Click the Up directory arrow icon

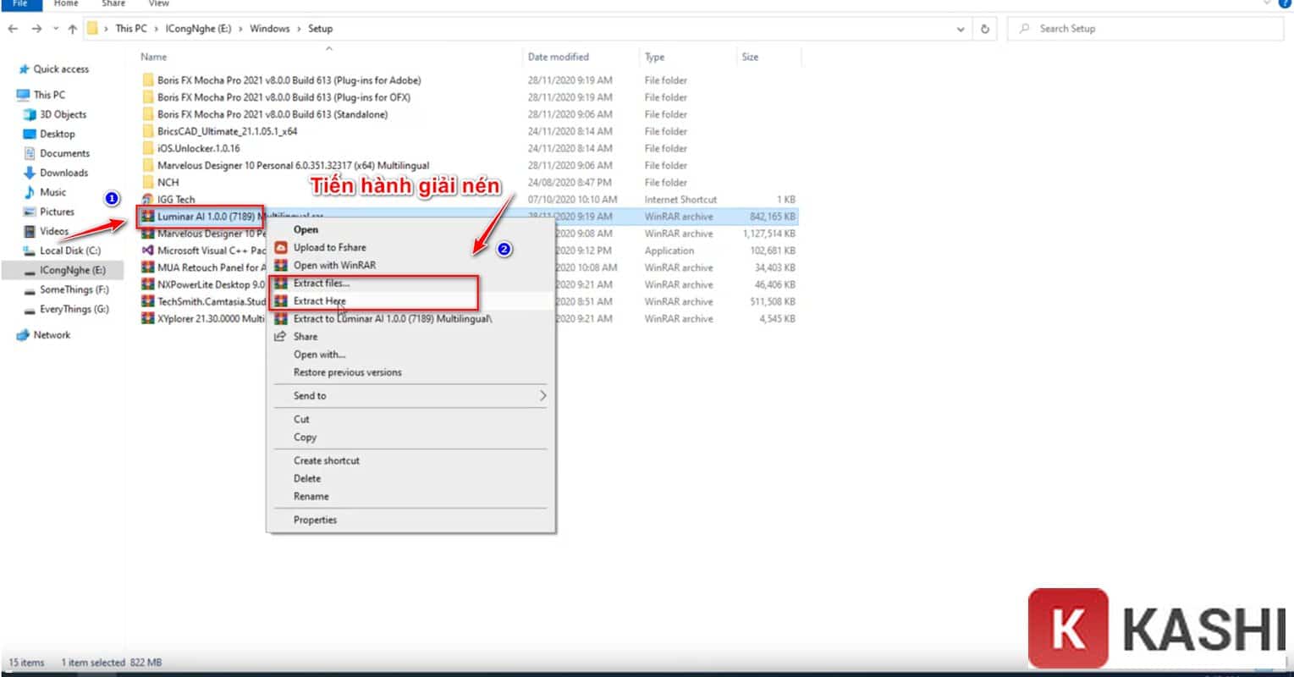pyautogui.click(x=73, y=29)
